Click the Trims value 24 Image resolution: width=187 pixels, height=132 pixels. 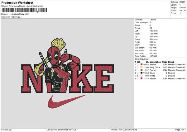pos(151,28)
